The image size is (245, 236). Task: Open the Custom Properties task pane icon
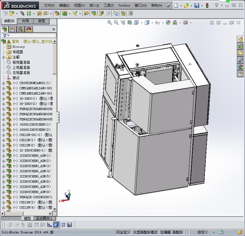(240, 73)
